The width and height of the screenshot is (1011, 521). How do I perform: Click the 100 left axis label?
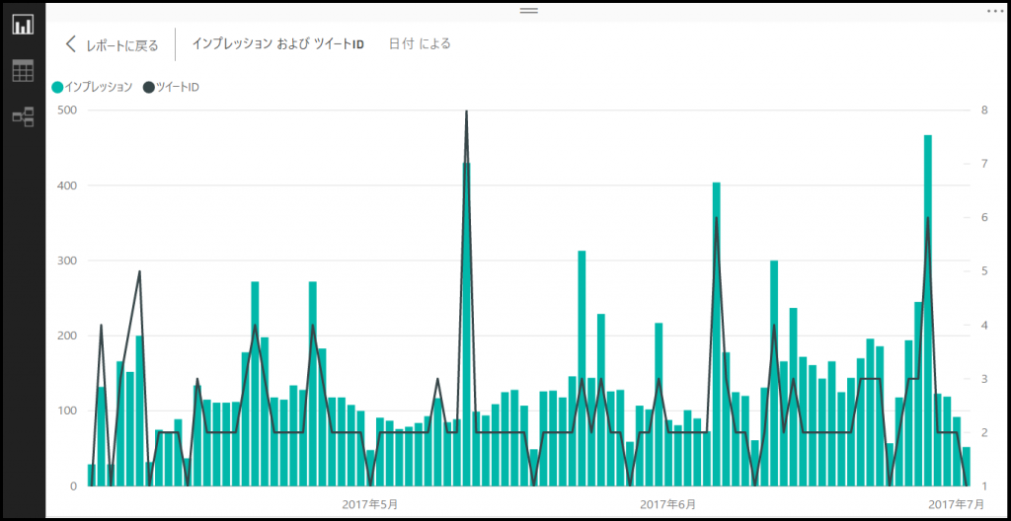coord(68,410)
